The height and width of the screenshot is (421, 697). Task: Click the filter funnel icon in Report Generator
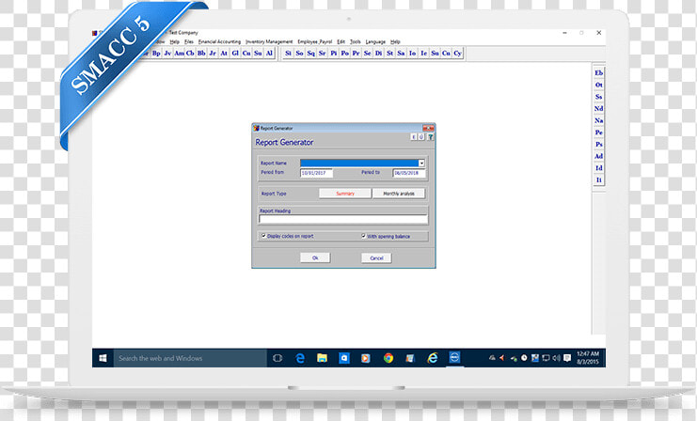(x=430, y=137)
